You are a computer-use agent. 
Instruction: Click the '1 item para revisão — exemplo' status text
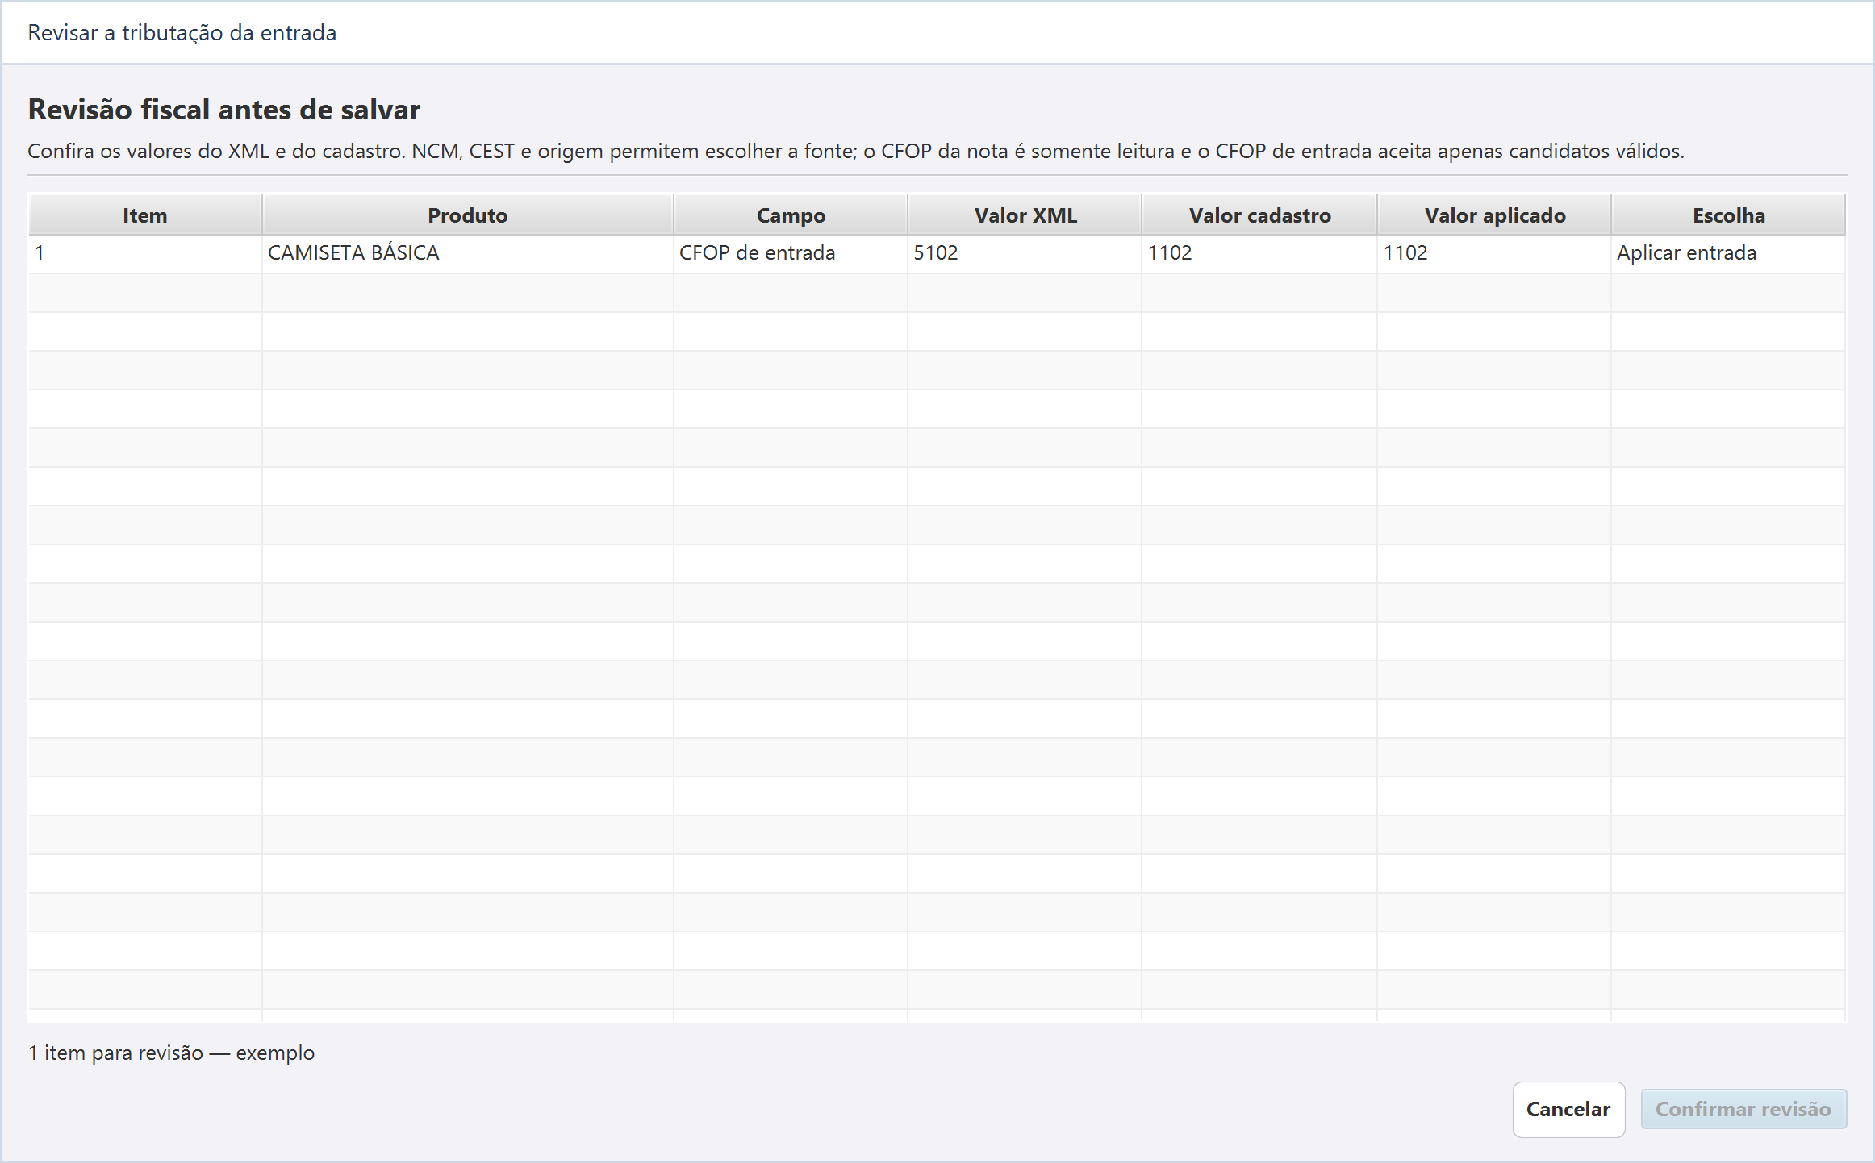coord(171,1053)
